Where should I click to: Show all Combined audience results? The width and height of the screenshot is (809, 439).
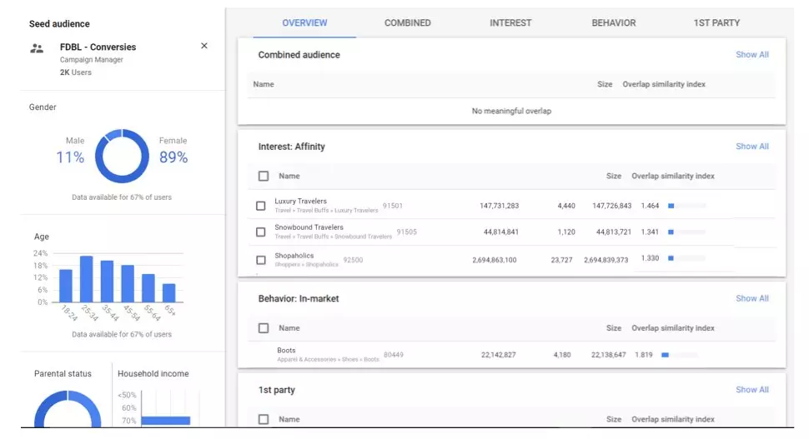751,55
